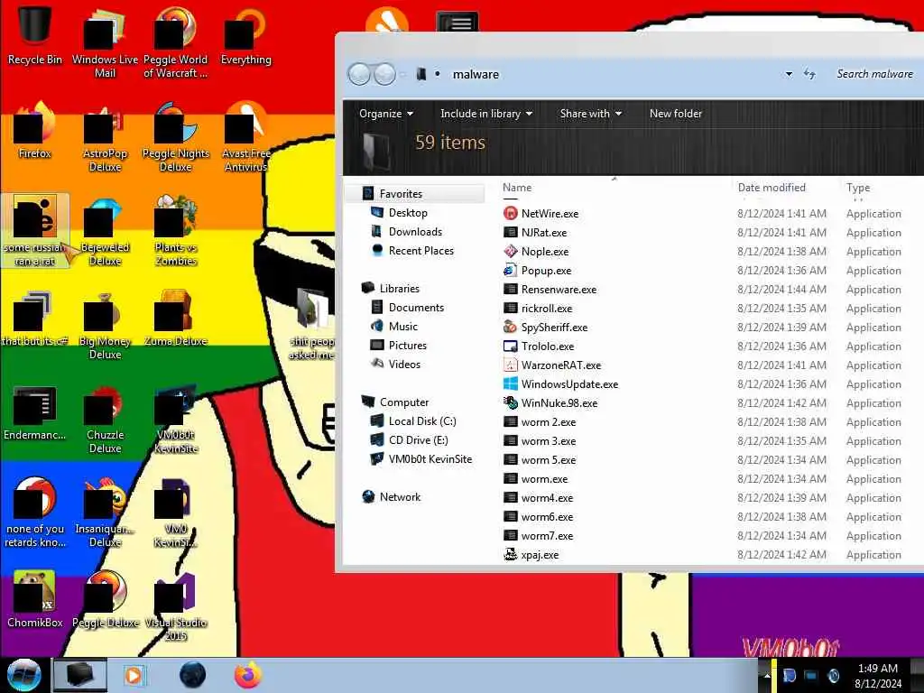Click the NetWire.exe file icon
The width and height of the screenshot is (924, 693).
511,213
